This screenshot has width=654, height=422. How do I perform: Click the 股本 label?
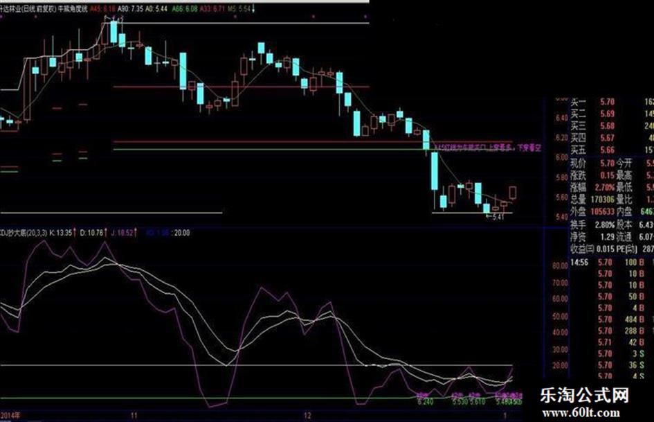(x=624, y=225)
